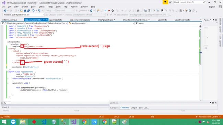223x125 pixels.
Task: Comment out the selected lines
Action: click(x=154, y=11)
